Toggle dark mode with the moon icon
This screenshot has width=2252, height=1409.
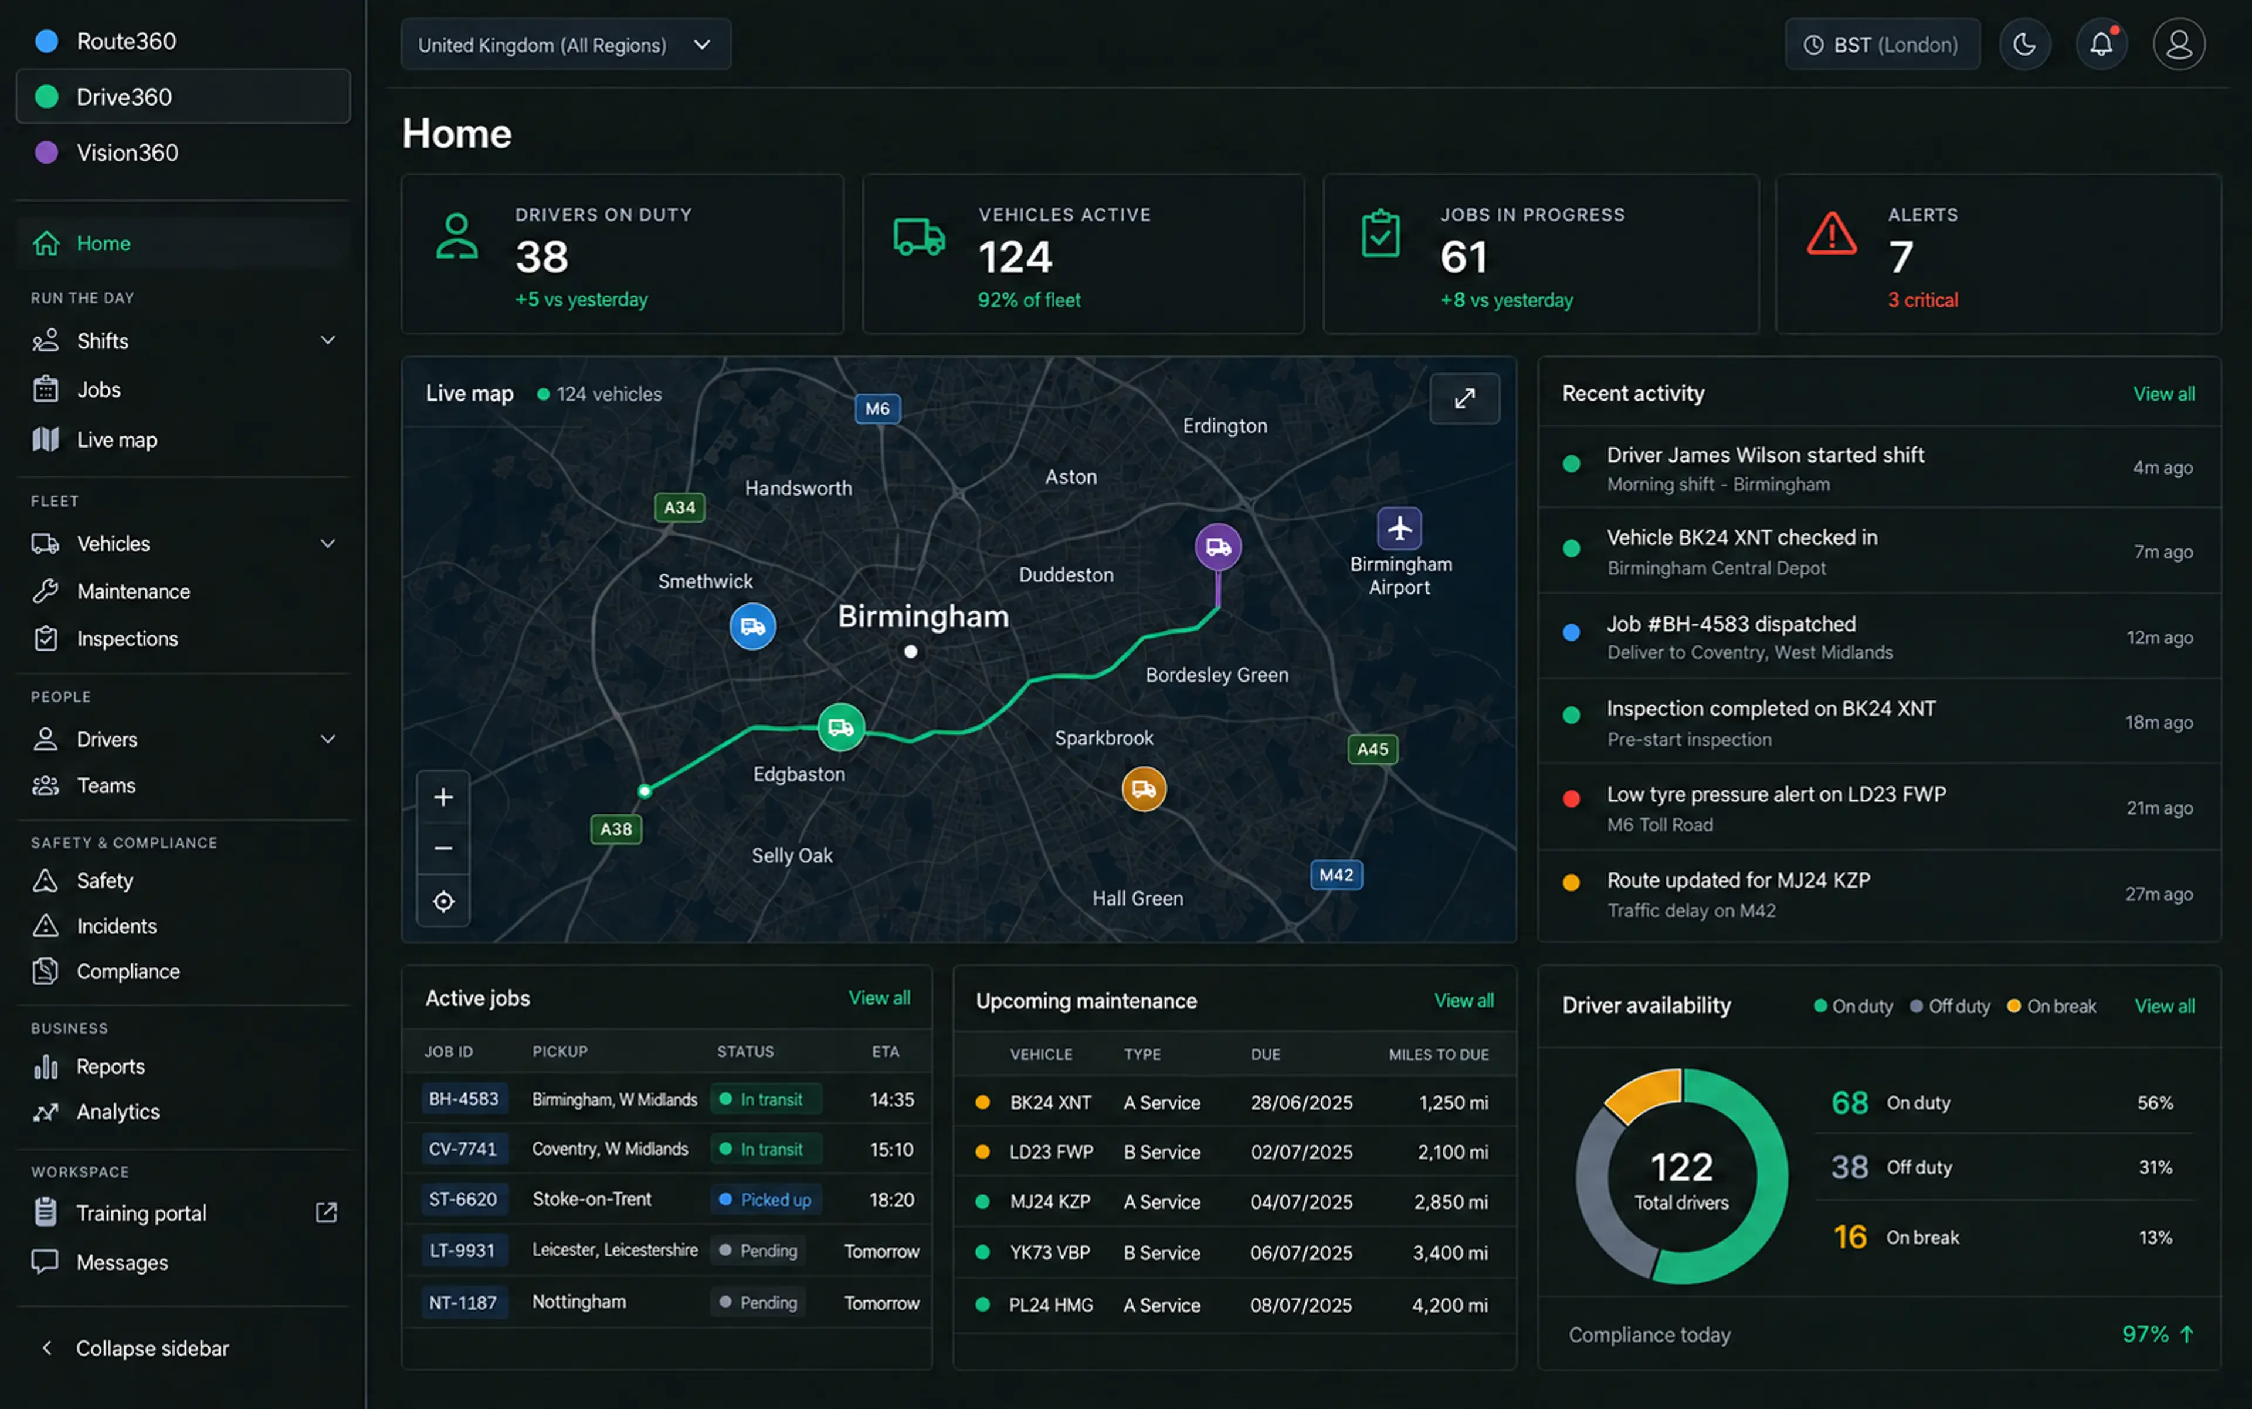click(x=2024, y=44)
